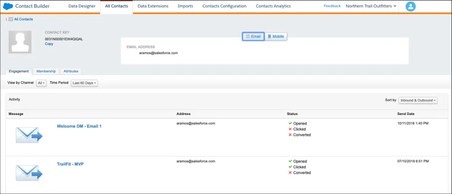Select the All Contacts top tab
The width and height of the screenshot is (452, 194).
coord(116,6)
